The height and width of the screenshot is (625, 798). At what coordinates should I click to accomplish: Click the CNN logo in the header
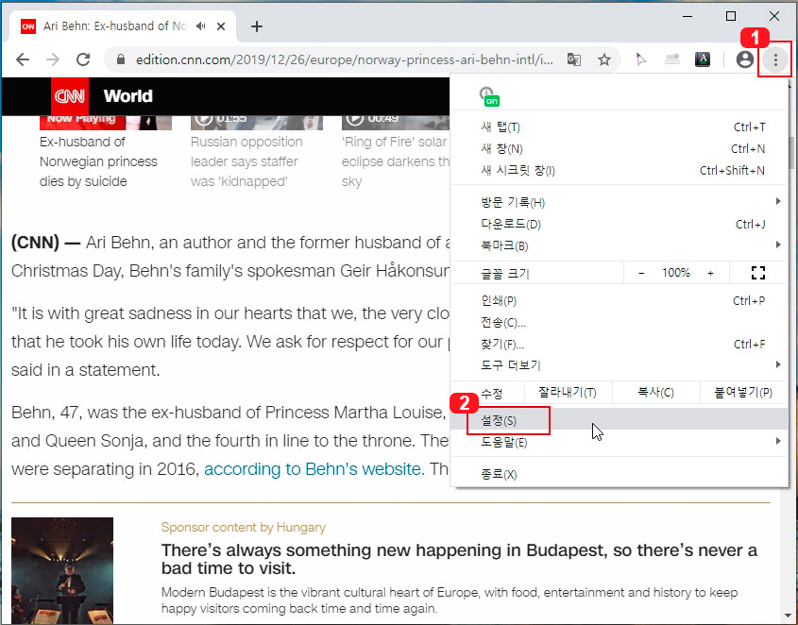pyautogui.click(x=70, y=96)
